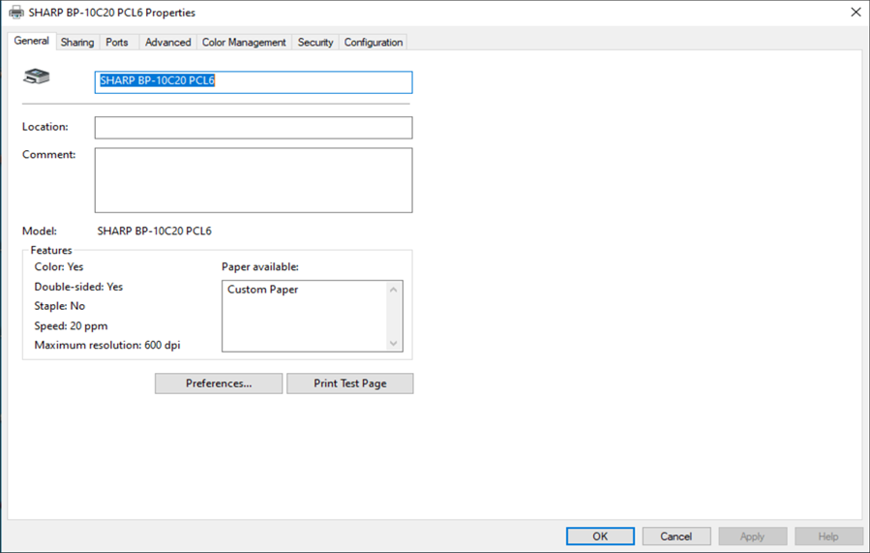Open the Ports tab

pyautogui.click(x=117, y=43)
